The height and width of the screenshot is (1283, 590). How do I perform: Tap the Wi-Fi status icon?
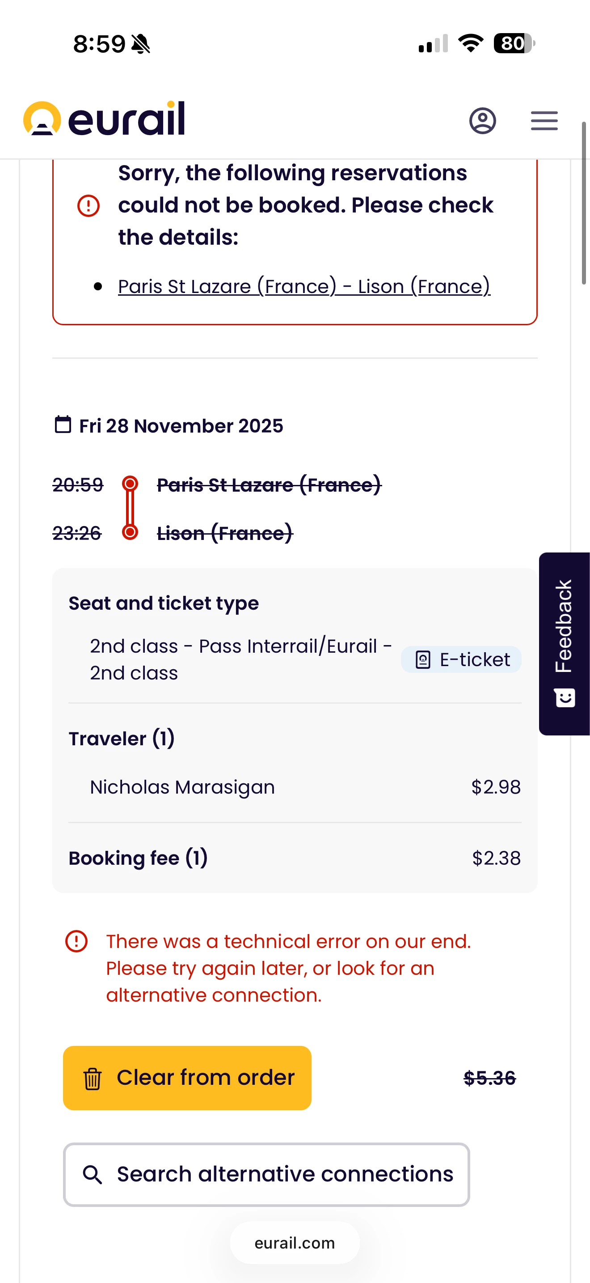pos(471,43)
